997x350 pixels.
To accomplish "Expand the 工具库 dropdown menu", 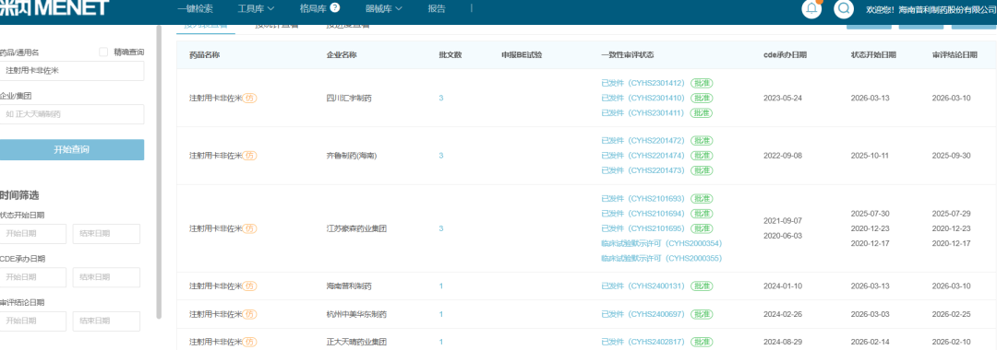I will pyautogui.click(x=256, y=9).
